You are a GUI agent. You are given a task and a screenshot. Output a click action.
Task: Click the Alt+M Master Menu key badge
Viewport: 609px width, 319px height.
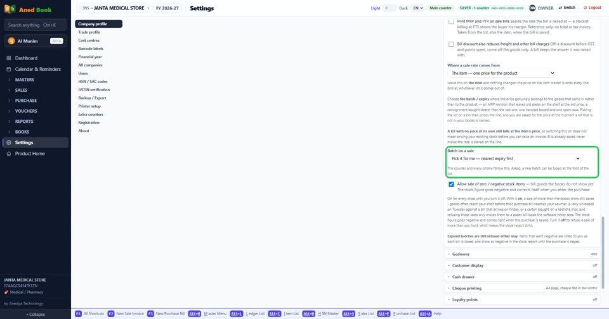point(195,313)
